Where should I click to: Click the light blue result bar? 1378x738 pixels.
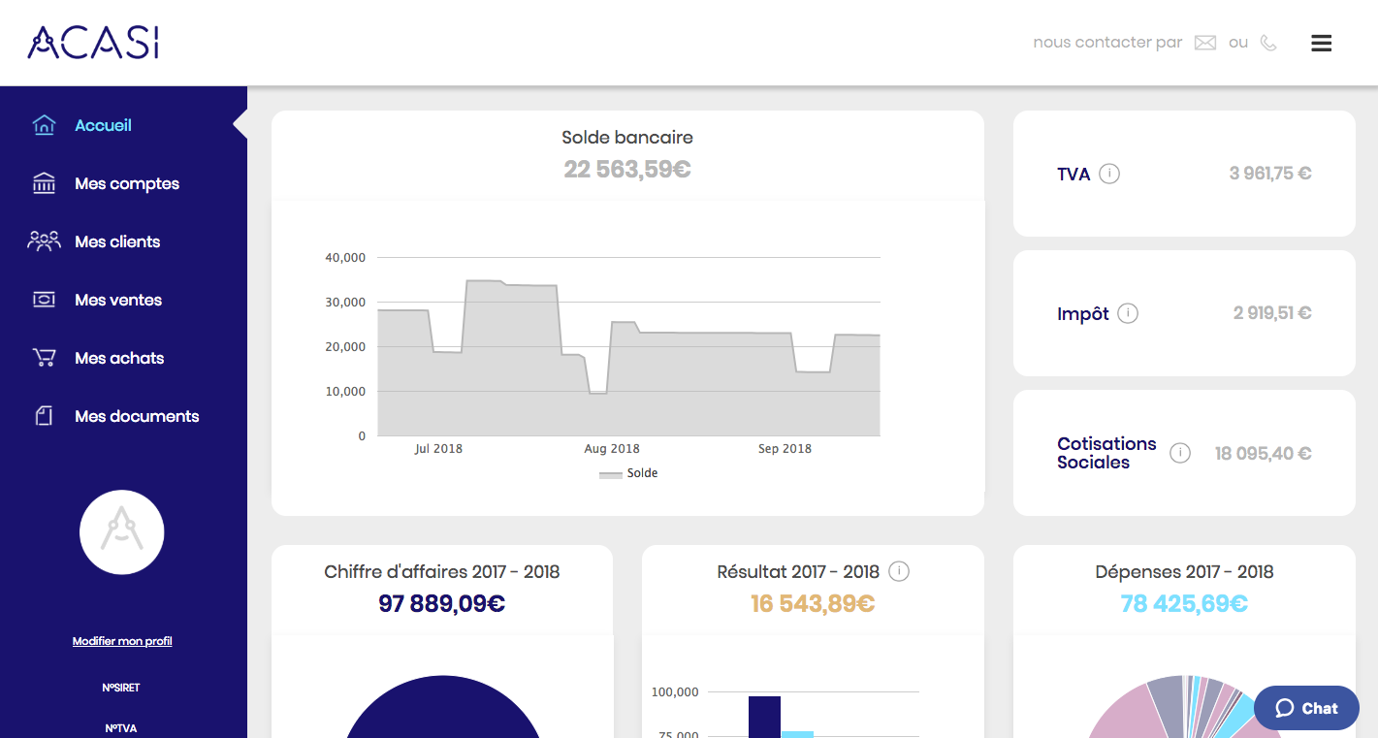click(x=797, y=734)
